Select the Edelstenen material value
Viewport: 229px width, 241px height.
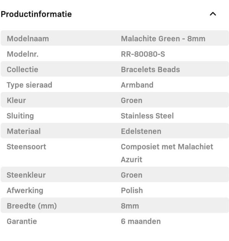tap(141, 131)
